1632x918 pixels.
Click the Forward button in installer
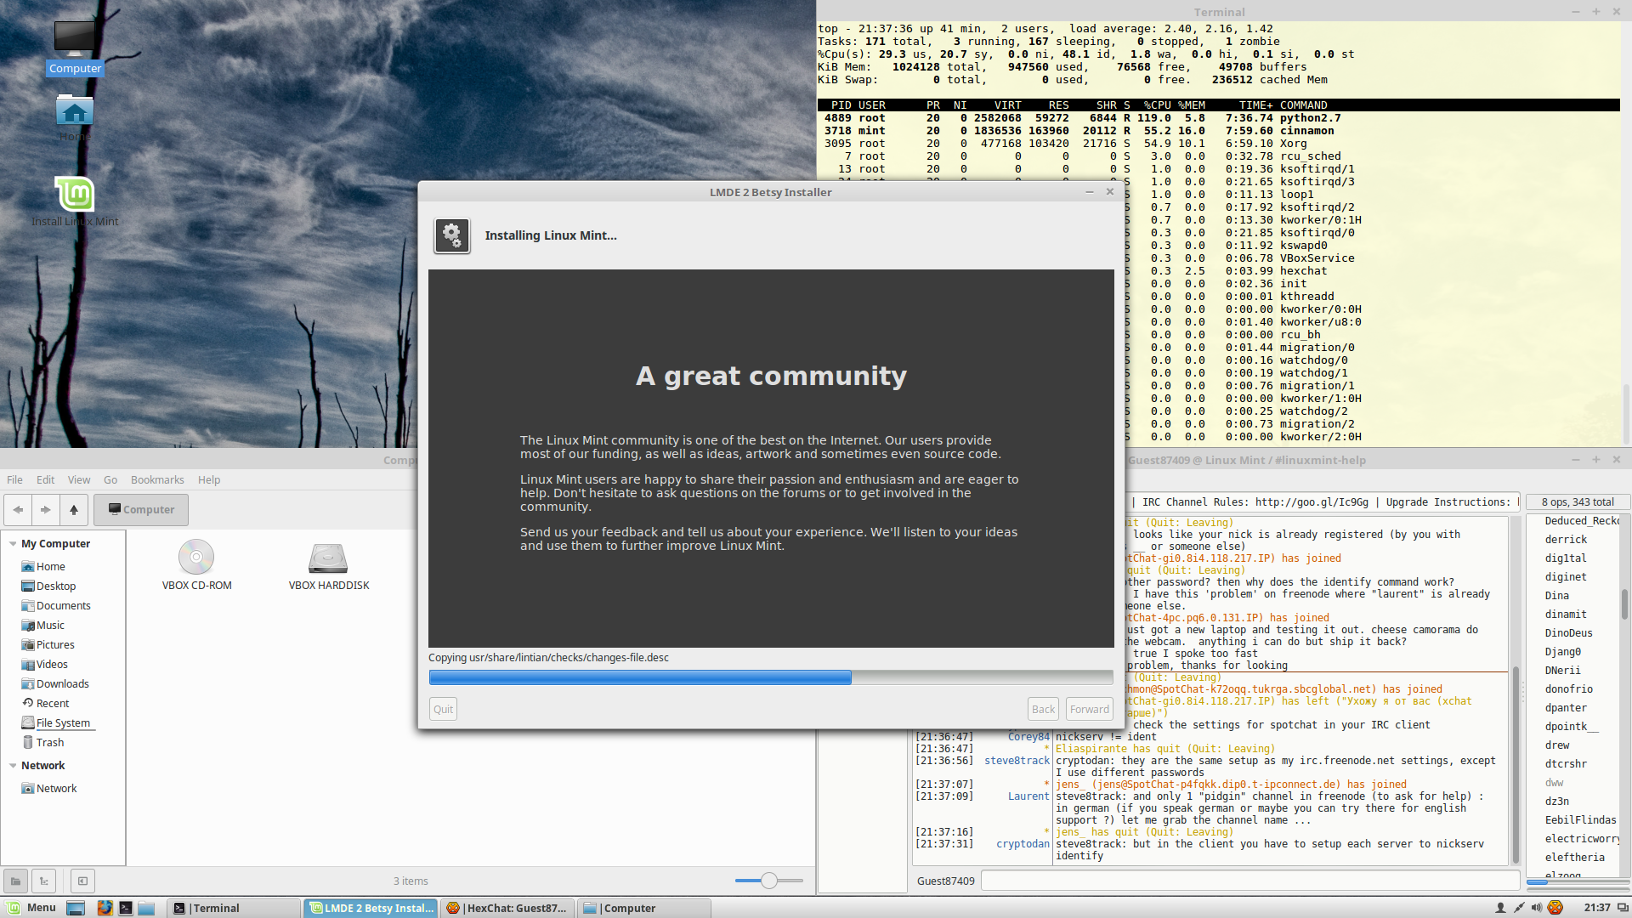(x=1090, y=710)
